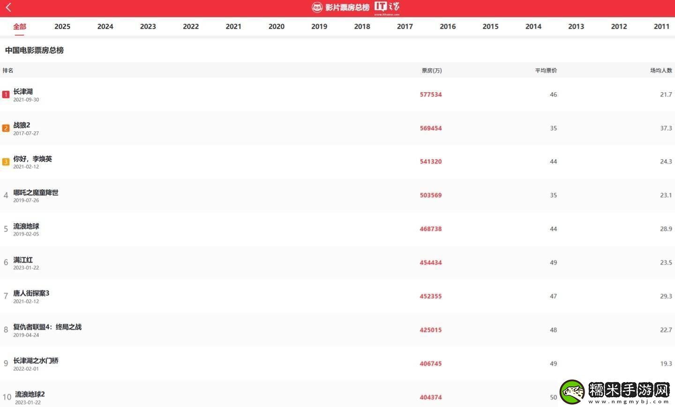Click the 影片票房总榜 page title
The width and height of the screenshot is (675, 407).
347,7
